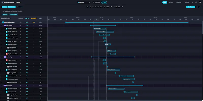This screenshot has height=101, width=203.
Task: Click the Migrate dark mode red icon
Action: 7,54
